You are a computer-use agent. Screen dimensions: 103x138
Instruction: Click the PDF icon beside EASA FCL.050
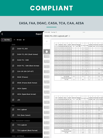point(13,49)
